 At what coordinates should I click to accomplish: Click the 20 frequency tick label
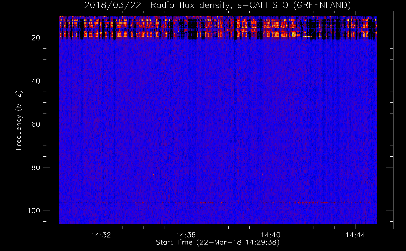click(36, 38)
